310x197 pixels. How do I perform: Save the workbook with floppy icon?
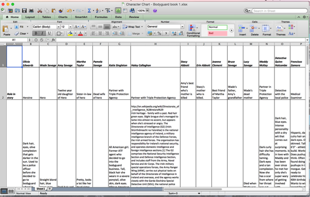pos(24,11)
